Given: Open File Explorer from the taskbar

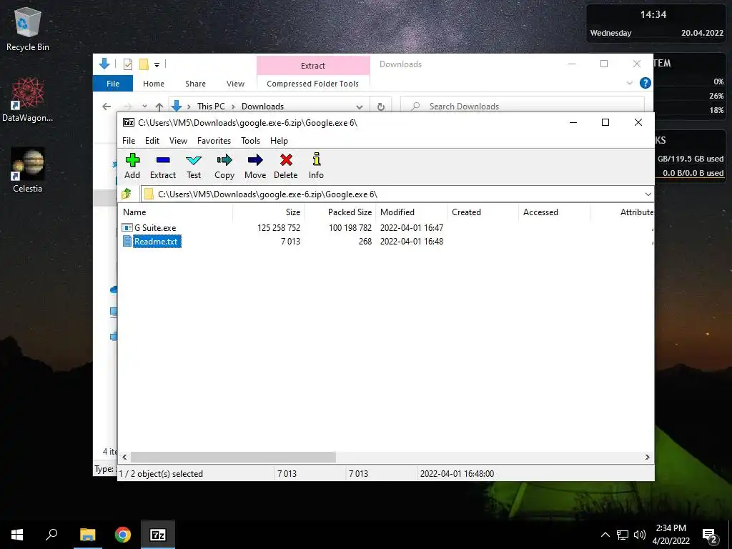Looking at the screenshot, I should click(x=87, y=535).
